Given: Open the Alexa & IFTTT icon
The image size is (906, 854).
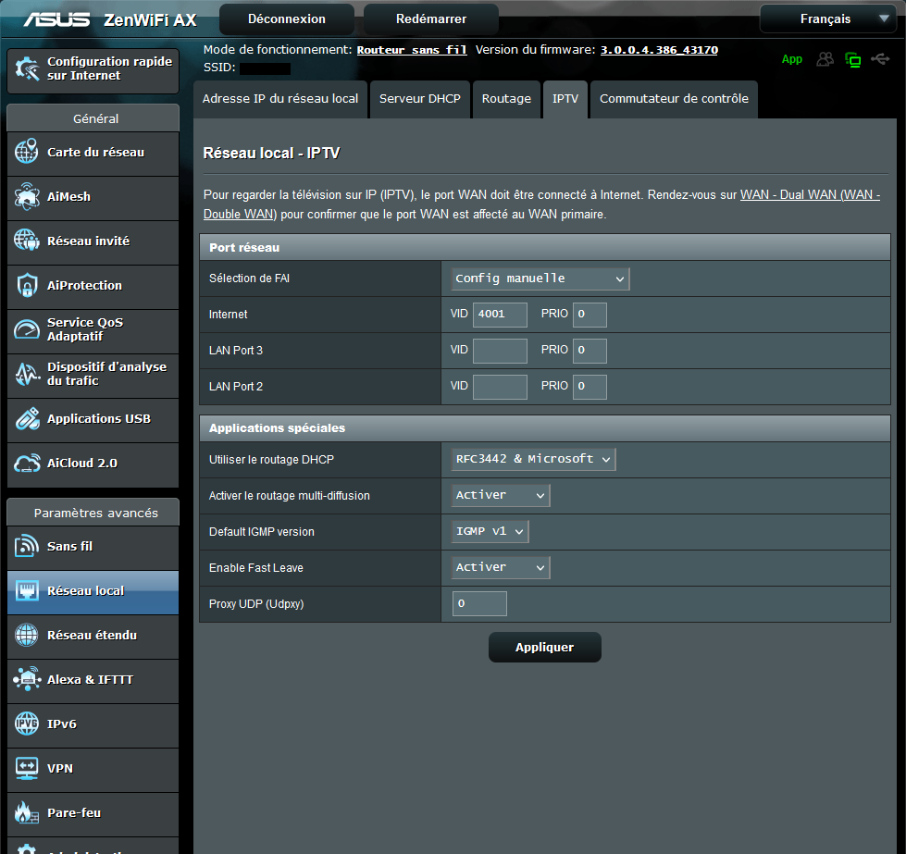Looking at the screenshot, I should point(27,679).
